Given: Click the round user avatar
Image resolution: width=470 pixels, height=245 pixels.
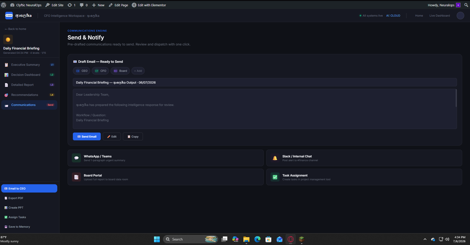Looking at the screenshot, I should [460, 16].
